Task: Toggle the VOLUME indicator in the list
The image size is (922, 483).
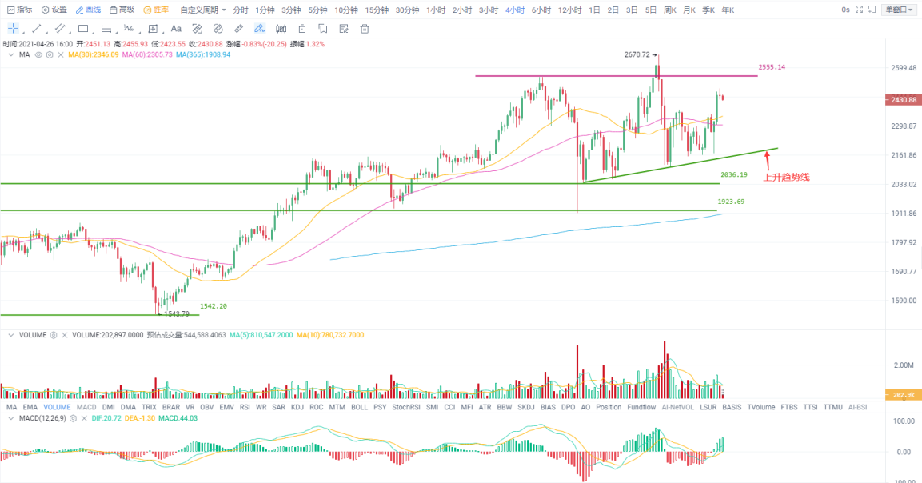Action: click(57, 407)
